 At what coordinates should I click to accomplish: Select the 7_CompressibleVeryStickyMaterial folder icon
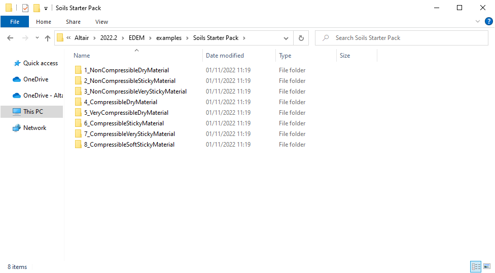78,133
